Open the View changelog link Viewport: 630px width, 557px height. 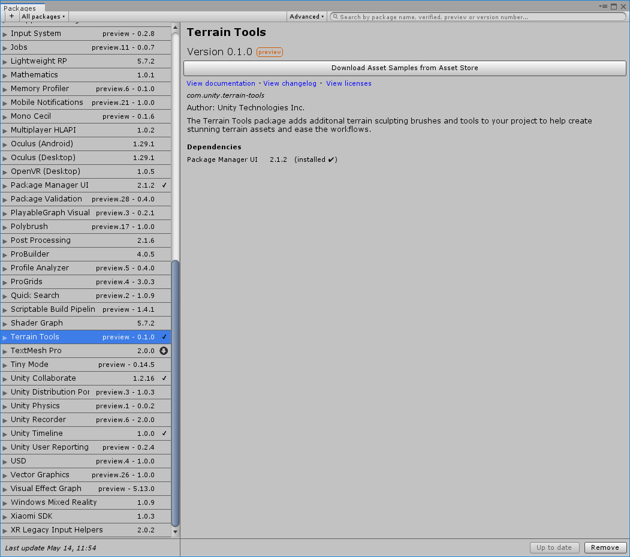click(290, 83)
